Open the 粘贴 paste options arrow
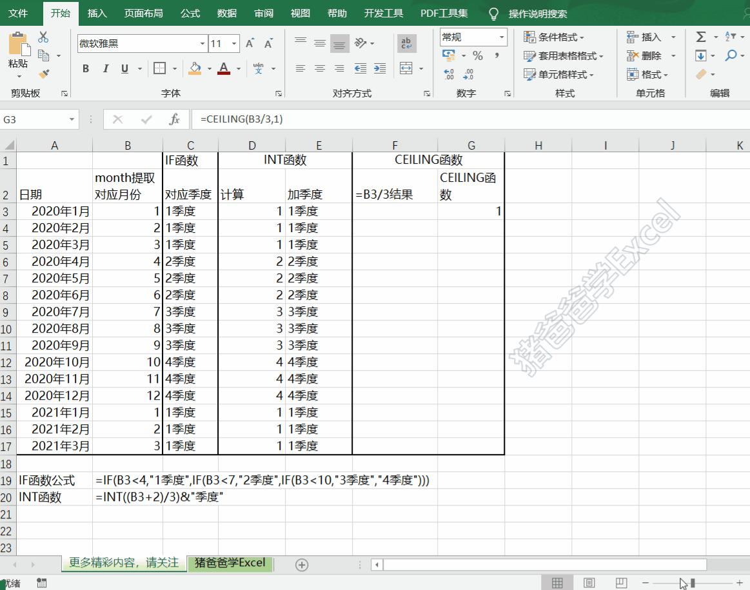 (x=19, y=77)
